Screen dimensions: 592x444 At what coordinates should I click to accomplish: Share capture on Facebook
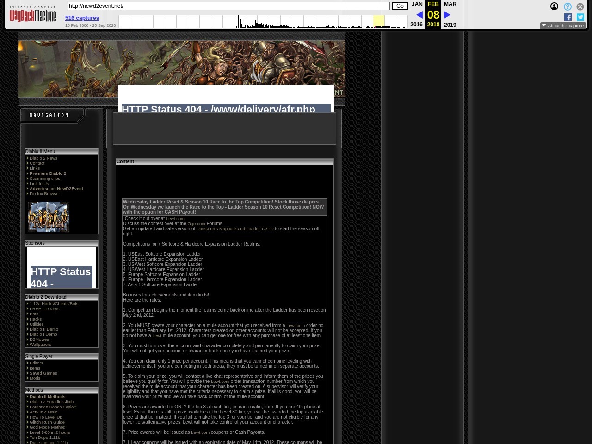[x=568, y=17]
